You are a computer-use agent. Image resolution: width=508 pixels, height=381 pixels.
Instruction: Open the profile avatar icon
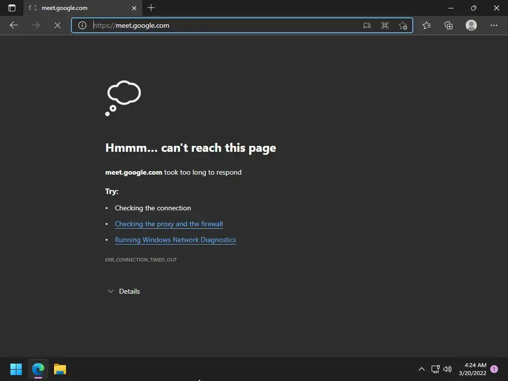pyautogui.click(x=471, y=25)
